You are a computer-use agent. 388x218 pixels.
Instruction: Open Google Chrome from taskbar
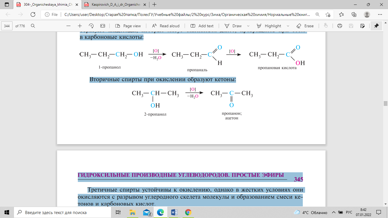pos(188,212)
